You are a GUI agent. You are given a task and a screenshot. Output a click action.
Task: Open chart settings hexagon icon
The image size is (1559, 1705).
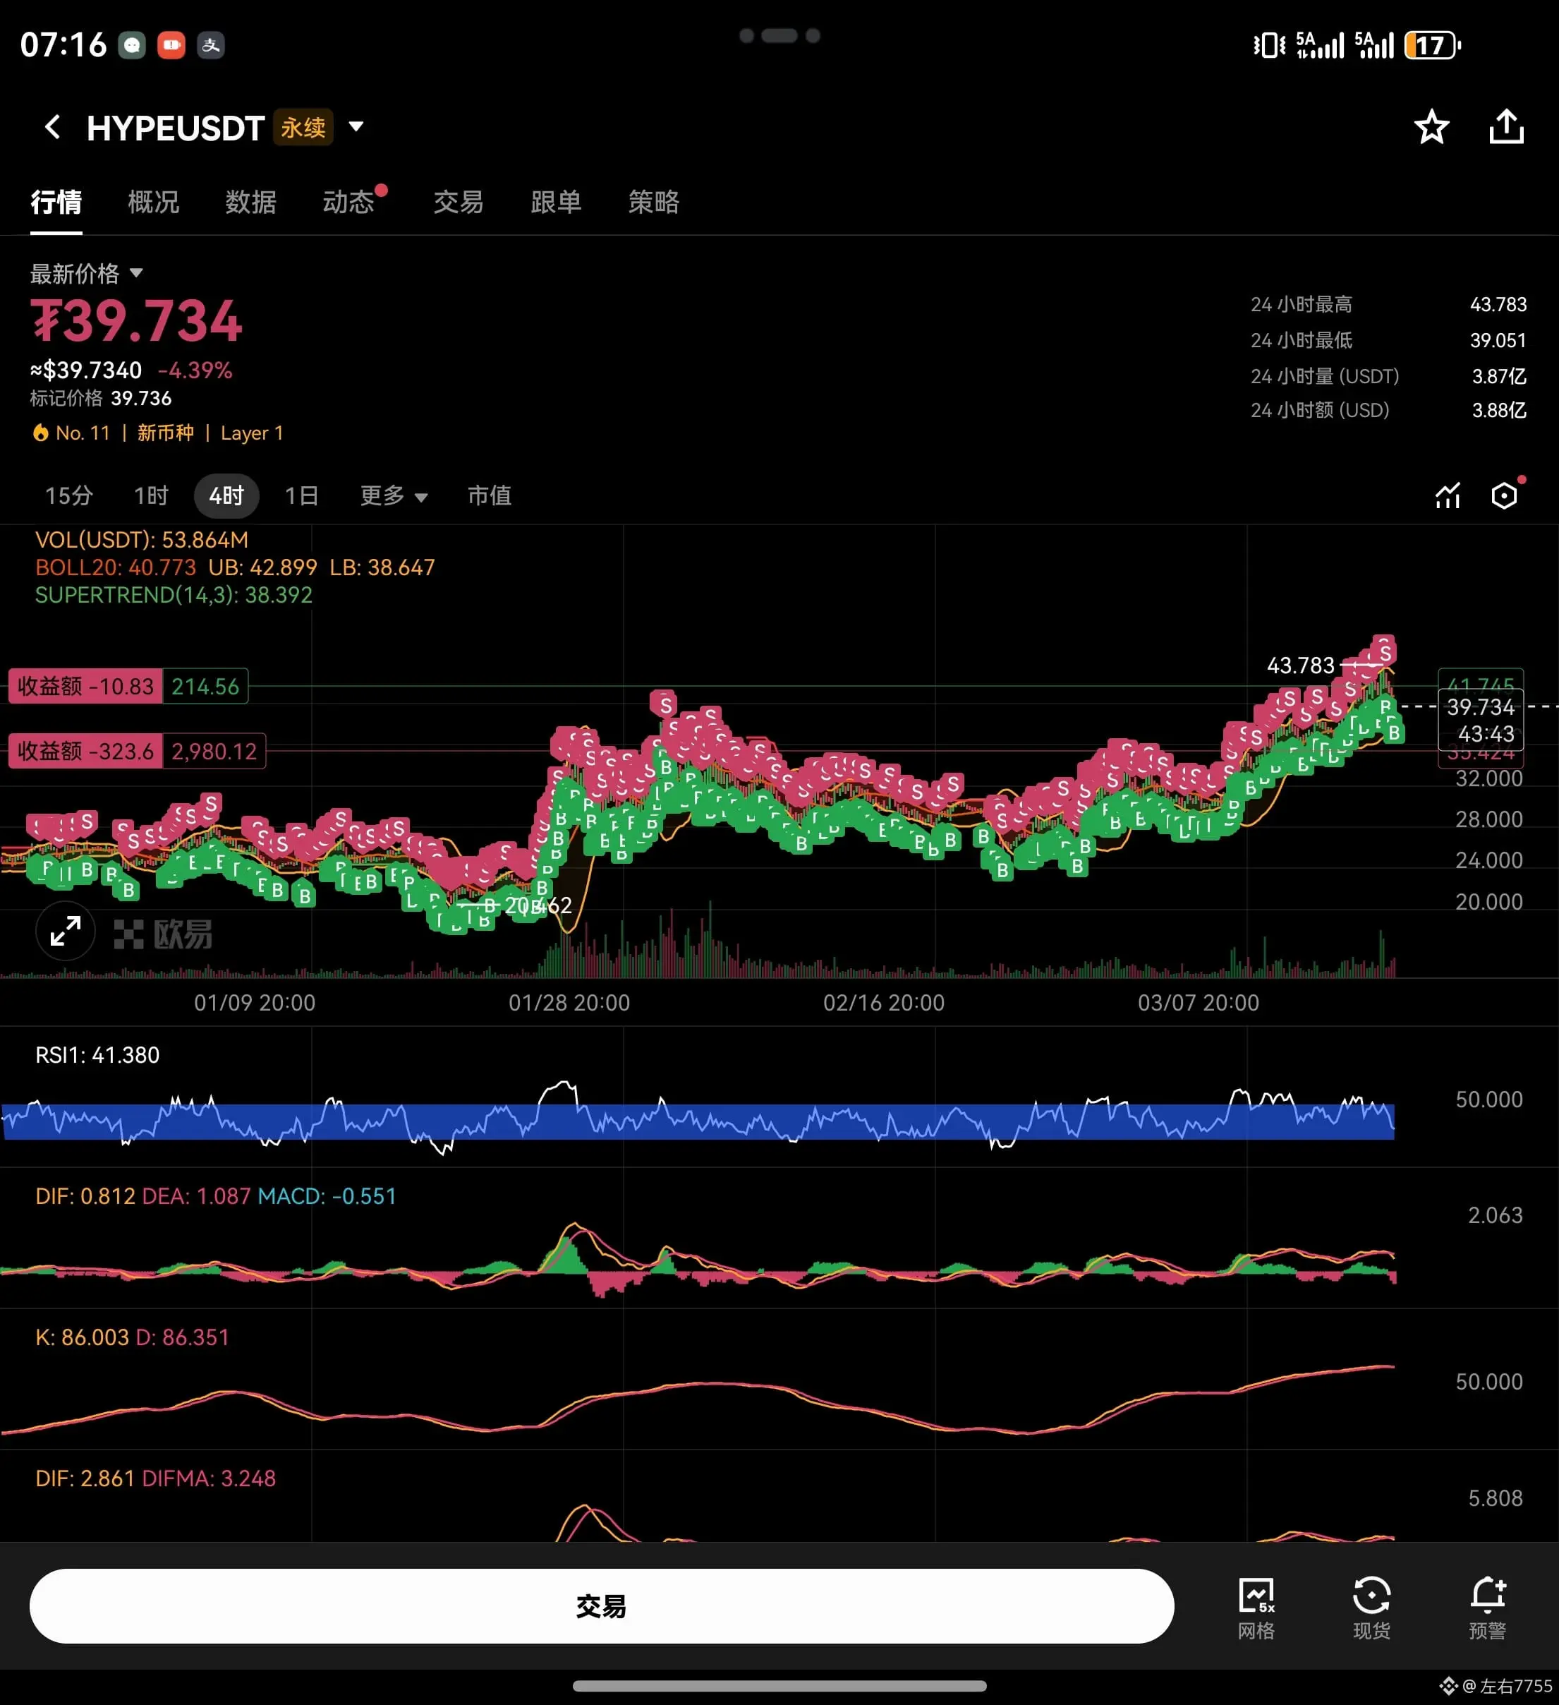(x=1504, y=495)
